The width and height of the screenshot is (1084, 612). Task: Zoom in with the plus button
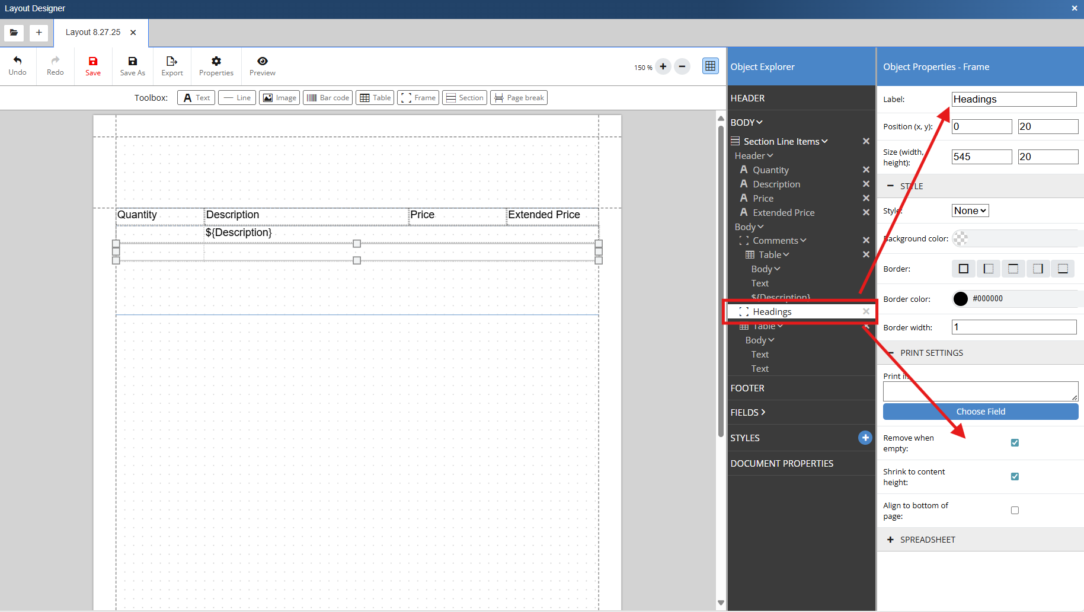[x=663, y=66]
